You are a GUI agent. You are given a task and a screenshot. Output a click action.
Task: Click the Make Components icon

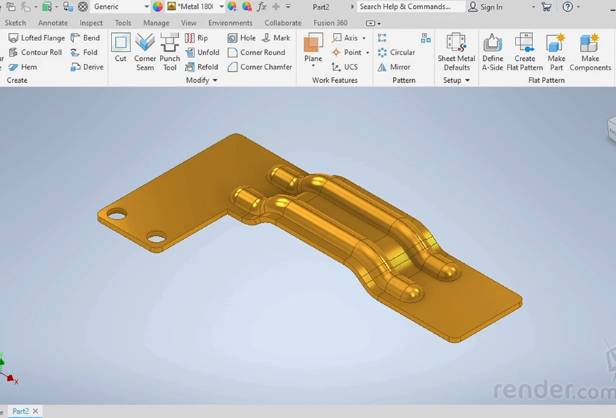coord(590,51)
